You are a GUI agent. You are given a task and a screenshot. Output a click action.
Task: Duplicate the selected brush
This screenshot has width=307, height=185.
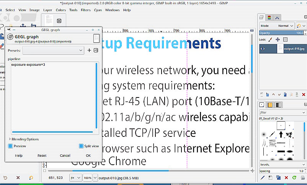278,178
